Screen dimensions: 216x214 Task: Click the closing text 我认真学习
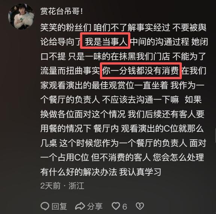tap(140, 172)
